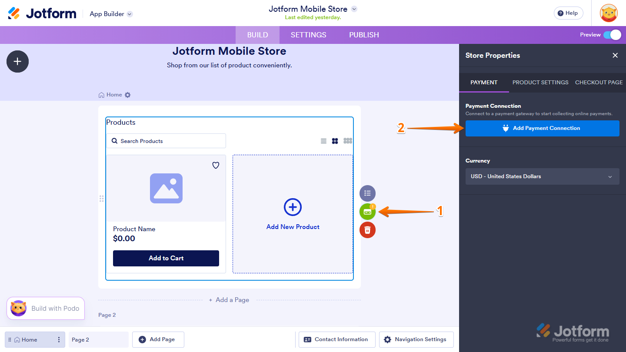
Task: Select the PRODUCT SETTINGS tab
Action: [x=540, y=82]
